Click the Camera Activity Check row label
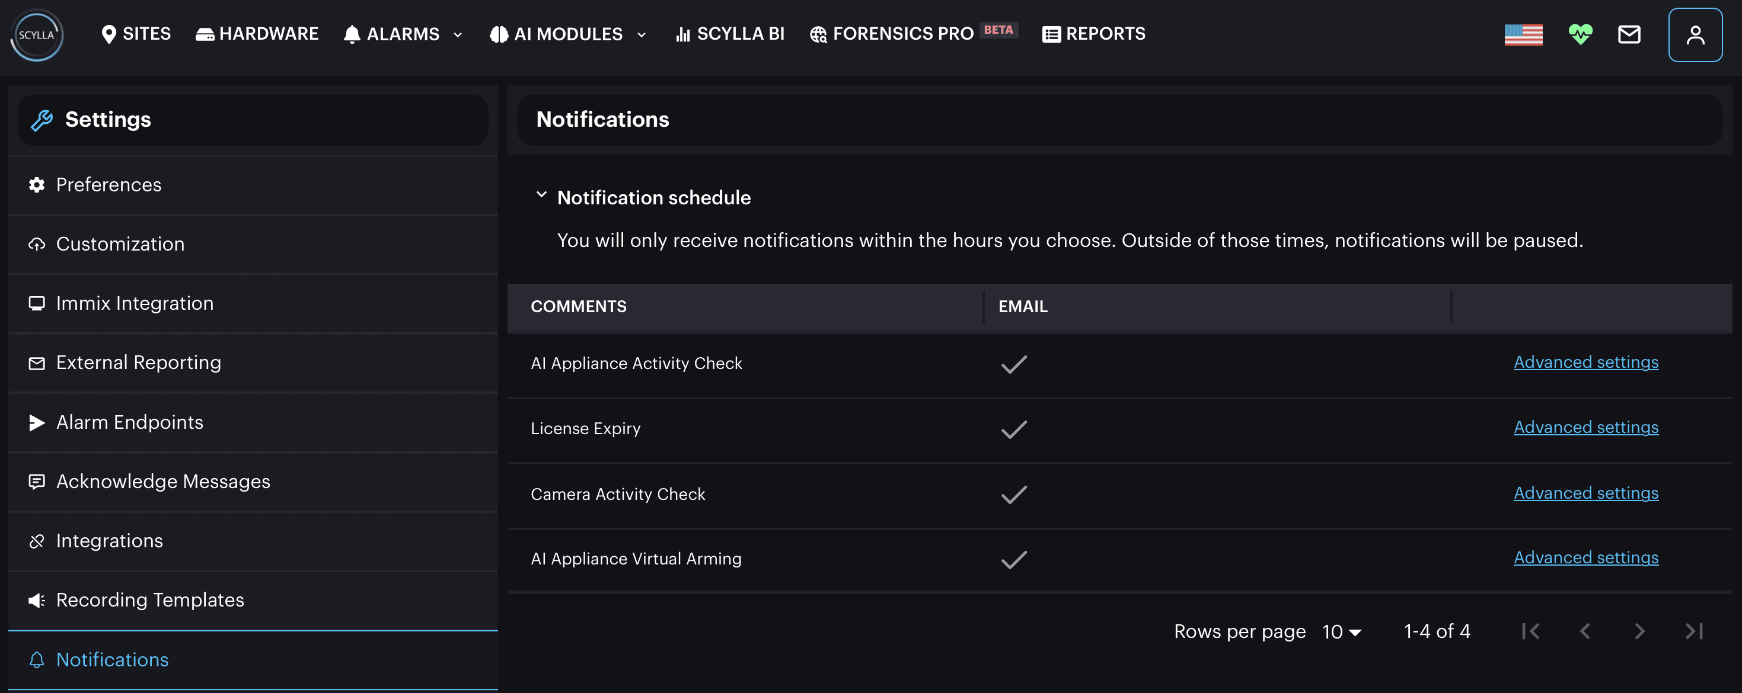Screen dimensions: 1742x693 [x=618, y=495]
